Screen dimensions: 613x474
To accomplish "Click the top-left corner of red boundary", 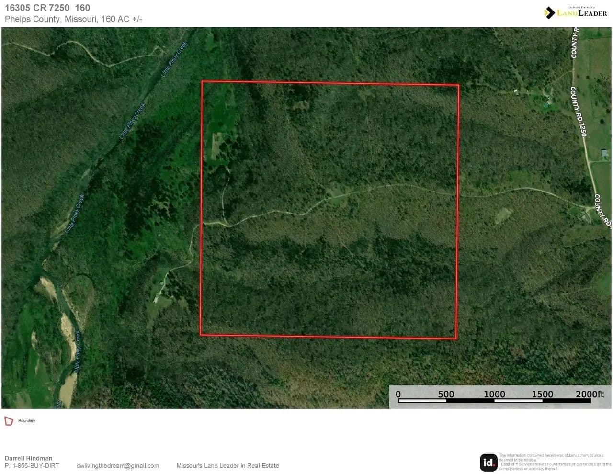I will pyautogui.click(x=202, y=81).
